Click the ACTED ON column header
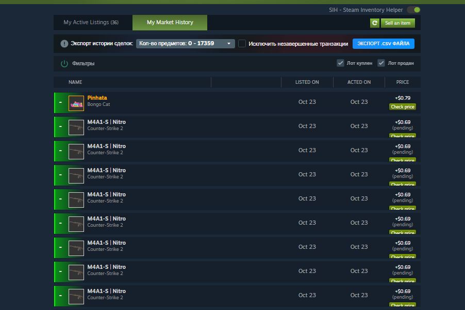The height and width of the screenshot is (310, 465). click(x=359, y=82)
